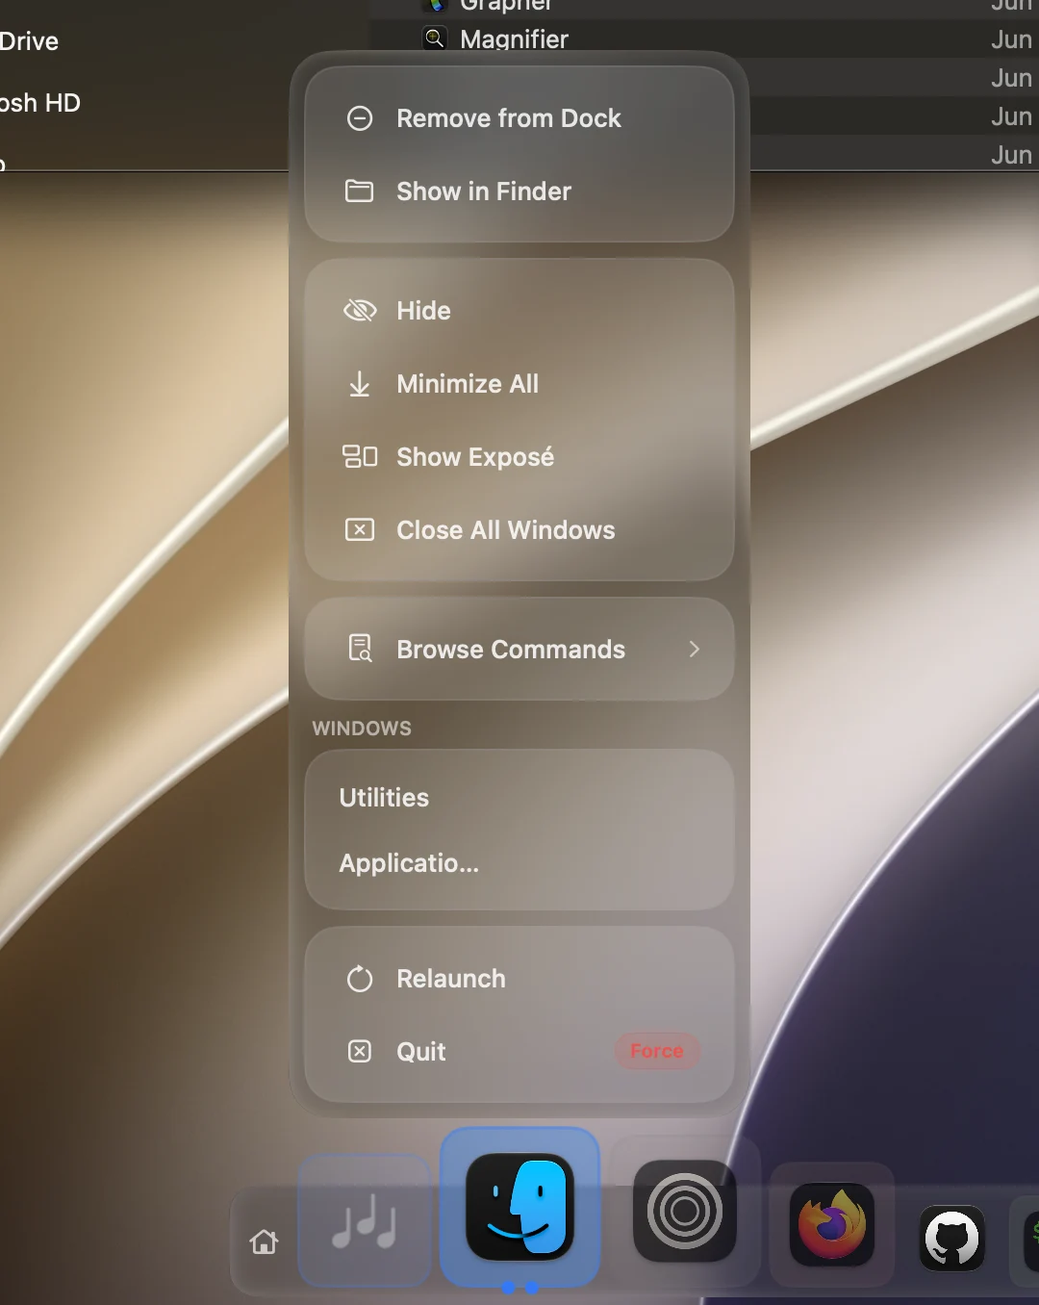This screenshot has height=1305, width=1039.
Task: Click the Close All Windows x-box icon
Action: tap(360, 530)
